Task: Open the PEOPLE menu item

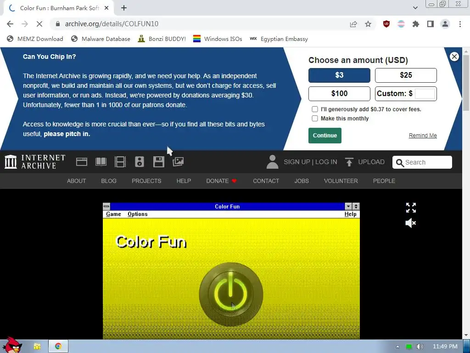Action: pos(384,181)
